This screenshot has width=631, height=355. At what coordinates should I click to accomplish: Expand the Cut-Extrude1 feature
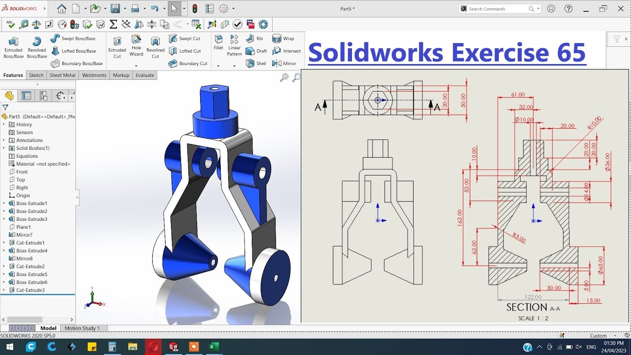point(4,243)
